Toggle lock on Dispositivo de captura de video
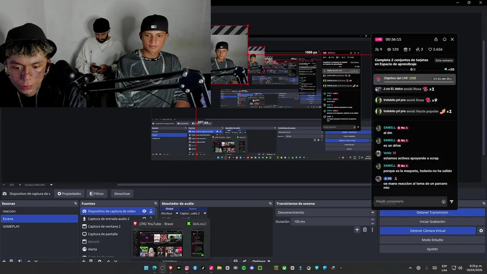This screenshot has height=274, width=487. point(151,211)
